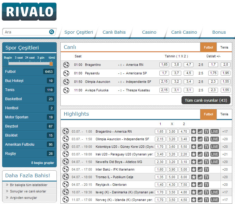Click TV icon for Tromso IL - Publikum Celje
The image size is (235, 204).
coord(206,177)
